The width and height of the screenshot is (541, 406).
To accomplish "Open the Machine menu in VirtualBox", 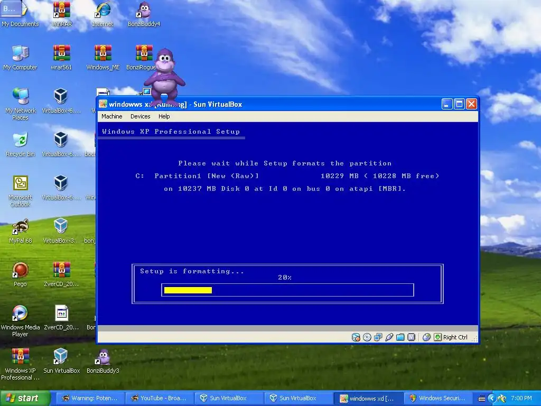I will (112, 116).
